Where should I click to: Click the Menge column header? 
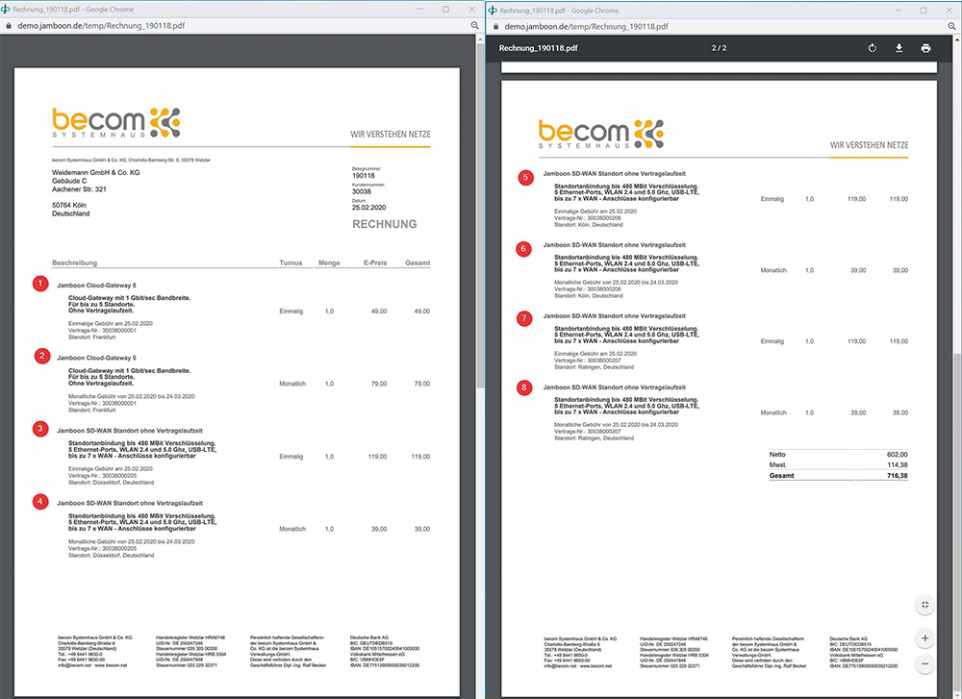[x=329, y=263]
